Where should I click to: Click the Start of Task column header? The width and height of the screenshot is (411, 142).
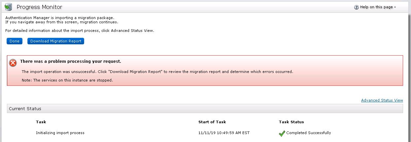pyautogui.click(x=212, y=122)
